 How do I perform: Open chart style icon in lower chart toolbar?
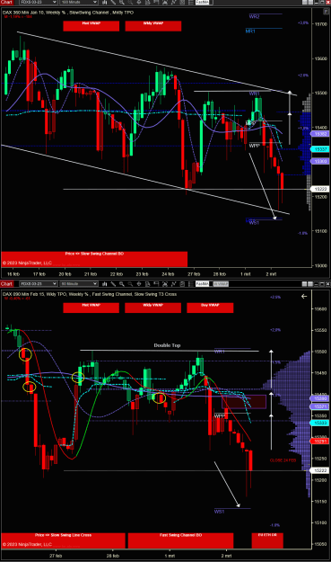105,284
